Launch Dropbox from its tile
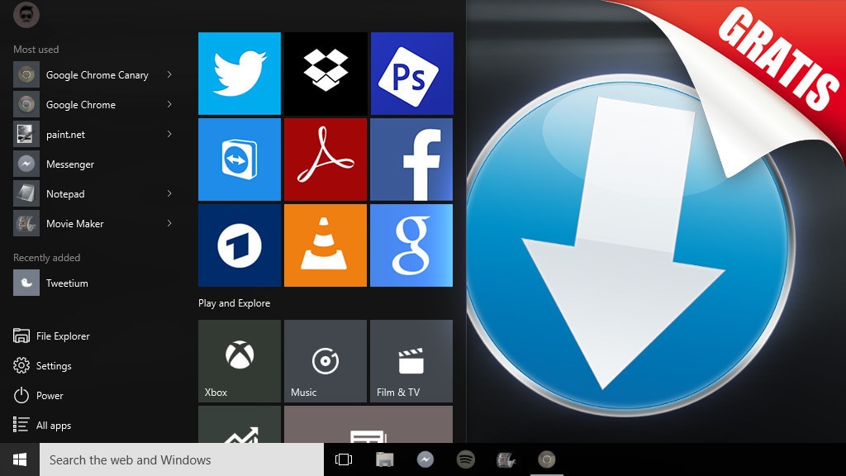846x476 pixels. (x=325, y=73)
